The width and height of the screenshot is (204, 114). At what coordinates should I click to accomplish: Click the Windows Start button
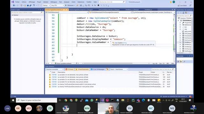(13, 100)
